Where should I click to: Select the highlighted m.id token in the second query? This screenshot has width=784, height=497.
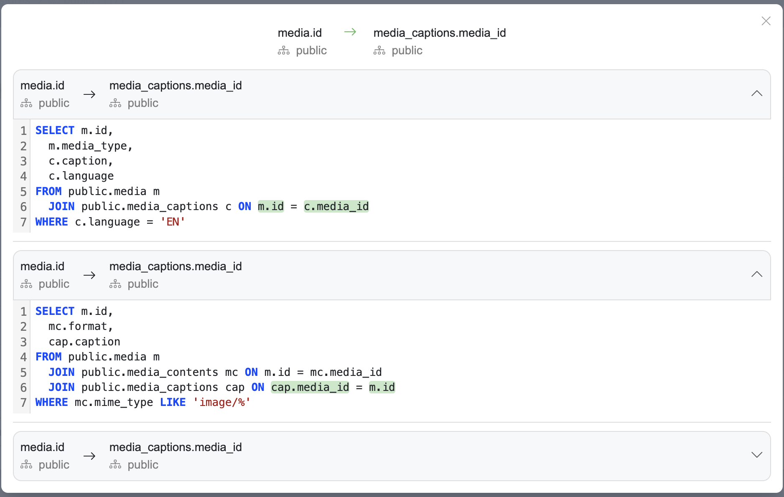pyautogui.click(x=382, y=387)
